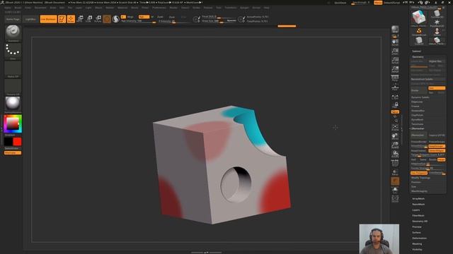Image resolution: width=453 pixels, height=254 pixels.
Task: Click the Half polygon count button
Action: (x=413, y=159)
